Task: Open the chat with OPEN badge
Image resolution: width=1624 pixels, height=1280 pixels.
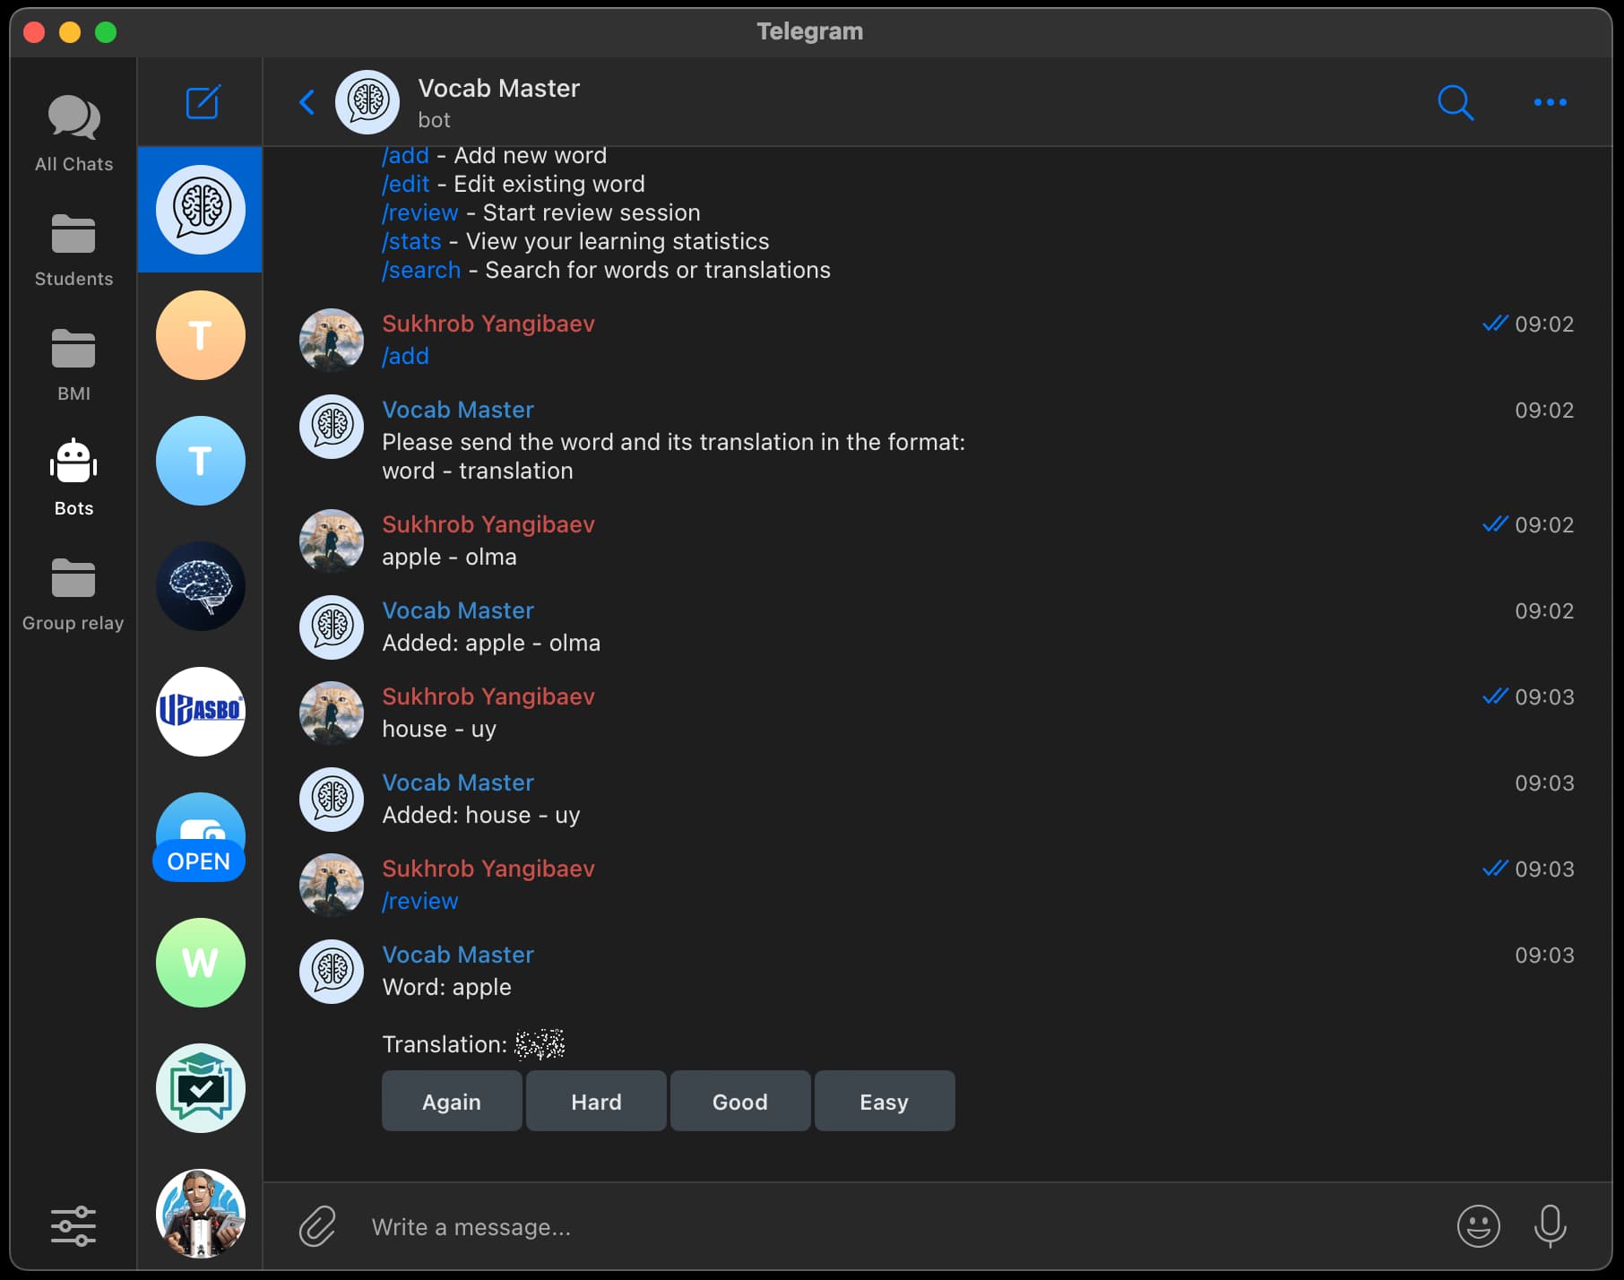Action: click(200, 837)
